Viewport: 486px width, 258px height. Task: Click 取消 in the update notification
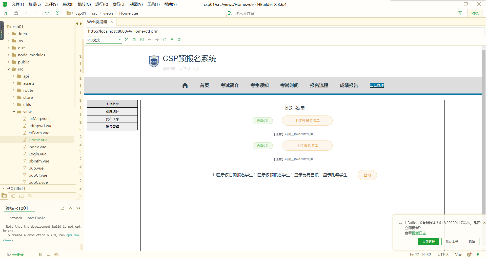[472, 242]
